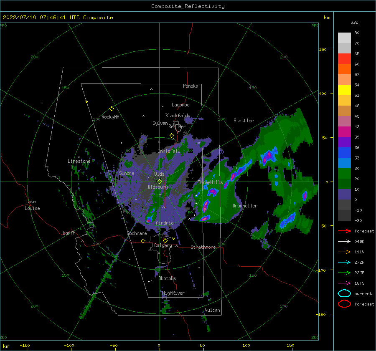
Task: Click the yellow diamond marker below Cochrane
Action: pyautogui.click(x=143, y=241)
